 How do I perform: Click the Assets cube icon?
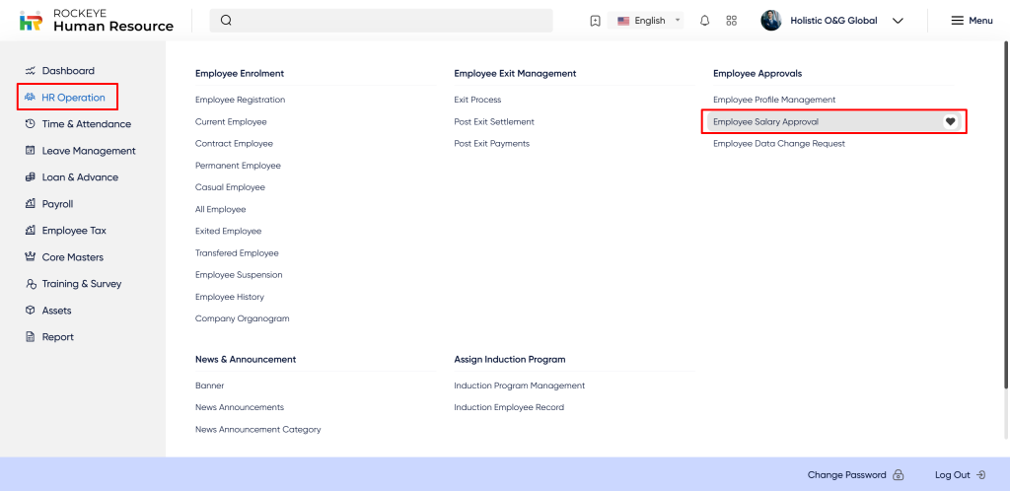coord(31,311)
